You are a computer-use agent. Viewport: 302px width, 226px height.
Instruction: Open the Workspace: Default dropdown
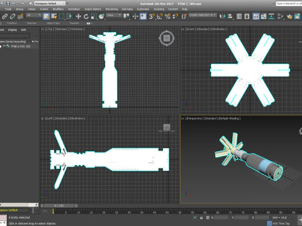point(50,3)
